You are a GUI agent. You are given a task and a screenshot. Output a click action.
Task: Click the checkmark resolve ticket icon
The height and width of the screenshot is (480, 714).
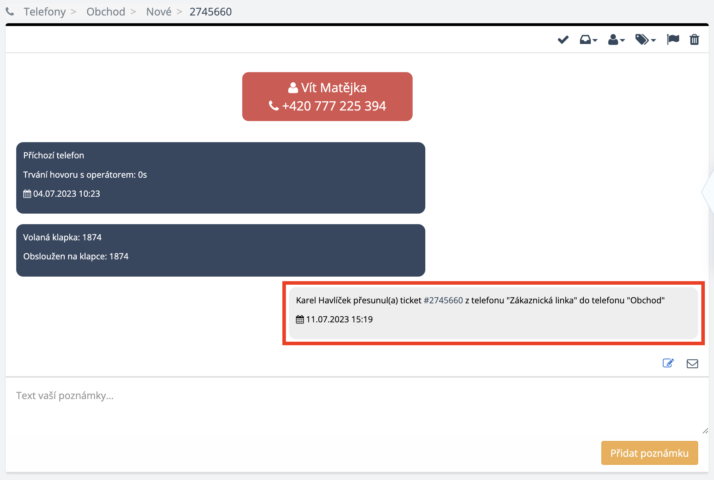click(x=563, y=40)
